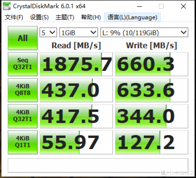
Task: Maximize the CrystalDiskMark window
Action: (x=161, y=6)
